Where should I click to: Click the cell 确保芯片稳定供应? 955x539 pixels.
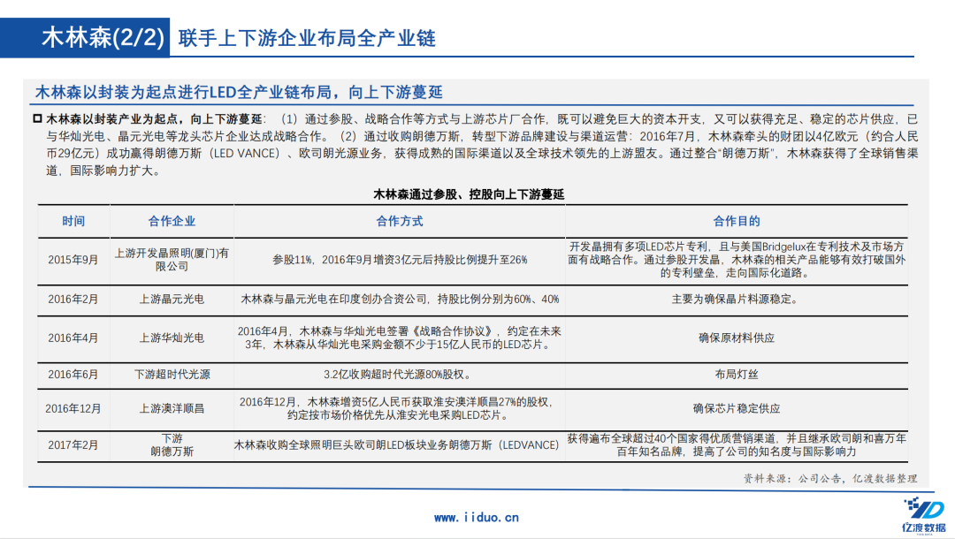(x=737, y=409)
